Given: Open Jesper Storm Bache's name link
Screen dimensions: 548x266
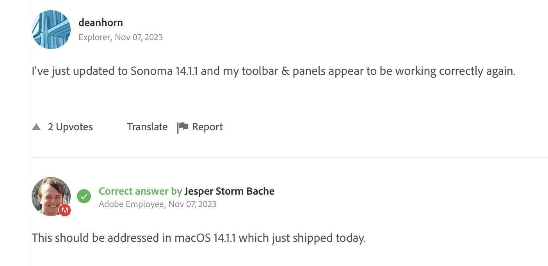Looking at the screenshot, I should pos(230,191).
